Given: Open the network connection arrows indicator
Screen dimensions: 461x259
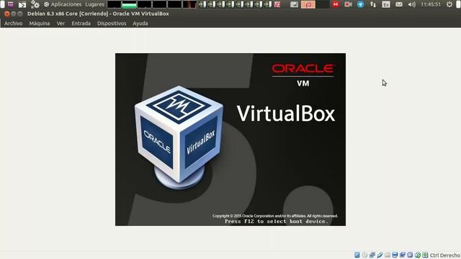Looking at the screenshot, I should (x=373, y=4).
